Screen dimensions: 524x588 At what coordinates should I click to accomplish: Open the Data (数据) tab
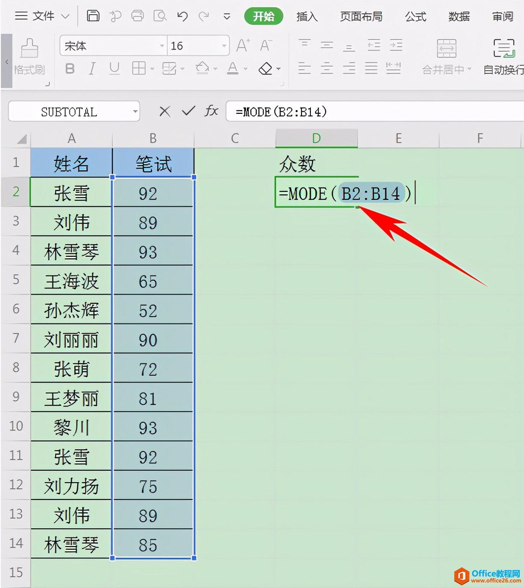459,17
